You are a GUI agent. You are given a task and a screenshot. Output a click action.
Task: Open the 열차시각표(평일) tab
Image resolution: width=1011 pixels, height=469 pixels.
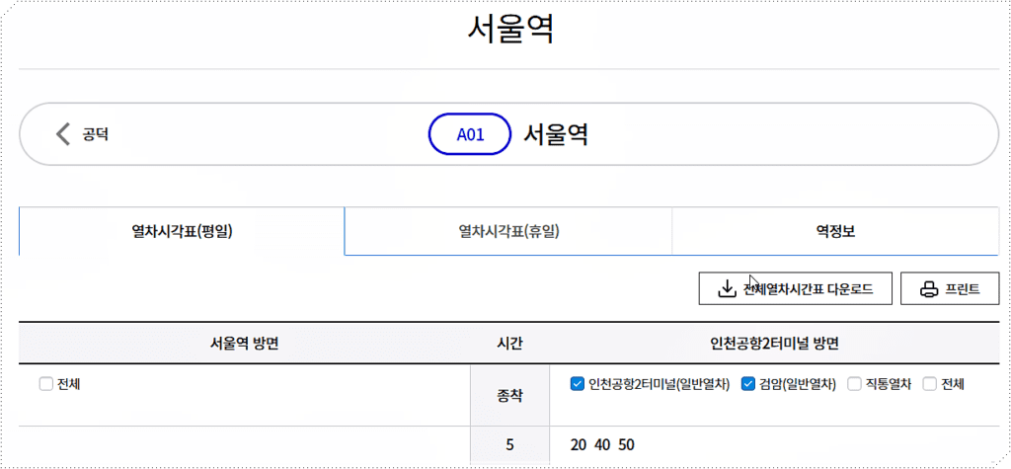182,232
